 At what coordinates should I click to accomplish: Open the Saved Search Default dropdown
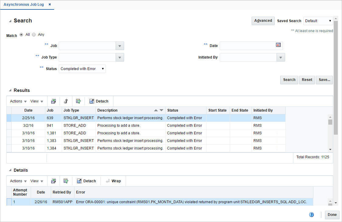pyautogui.click(x=317, y=21)
